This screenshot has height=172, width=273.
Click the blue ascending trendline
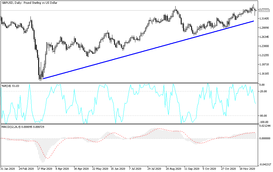tap(148, 50)
